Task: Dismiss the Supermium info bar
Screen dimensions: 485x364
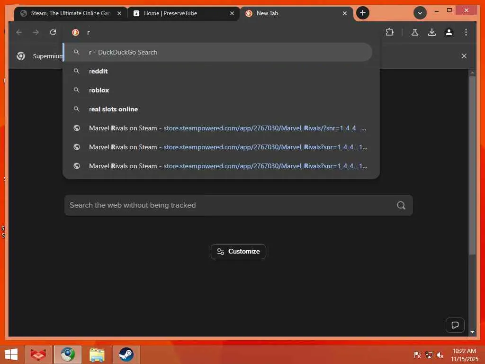Action: click(464, 56)
